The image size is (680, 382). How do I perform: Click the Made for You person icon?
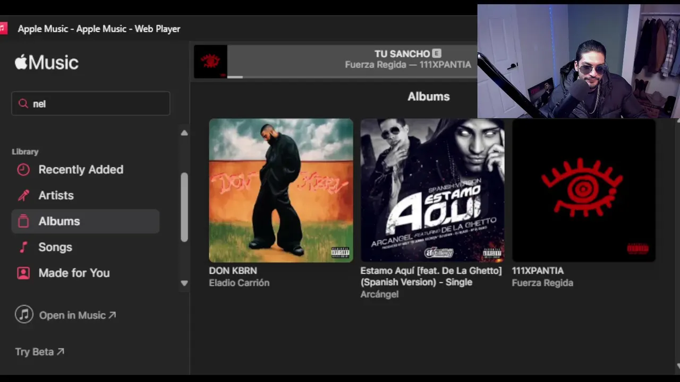coord(23,273)
